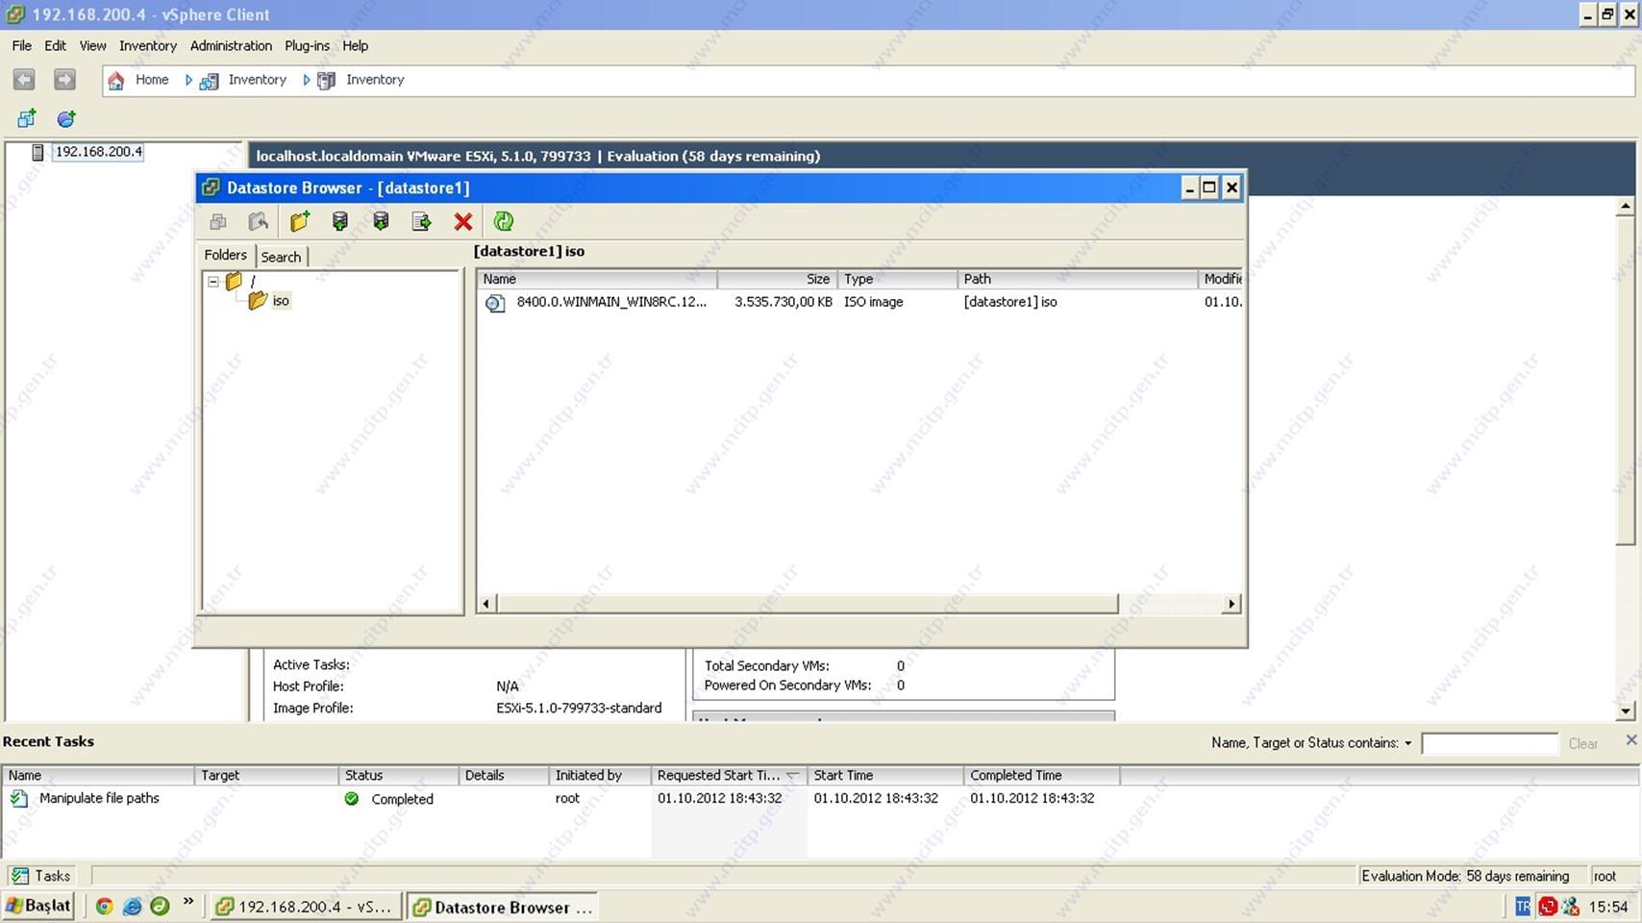Select the 192.168.200.4 host label
Image resolution: width=1642 pixels, height=923 pixels.
[x=98, y=152]
